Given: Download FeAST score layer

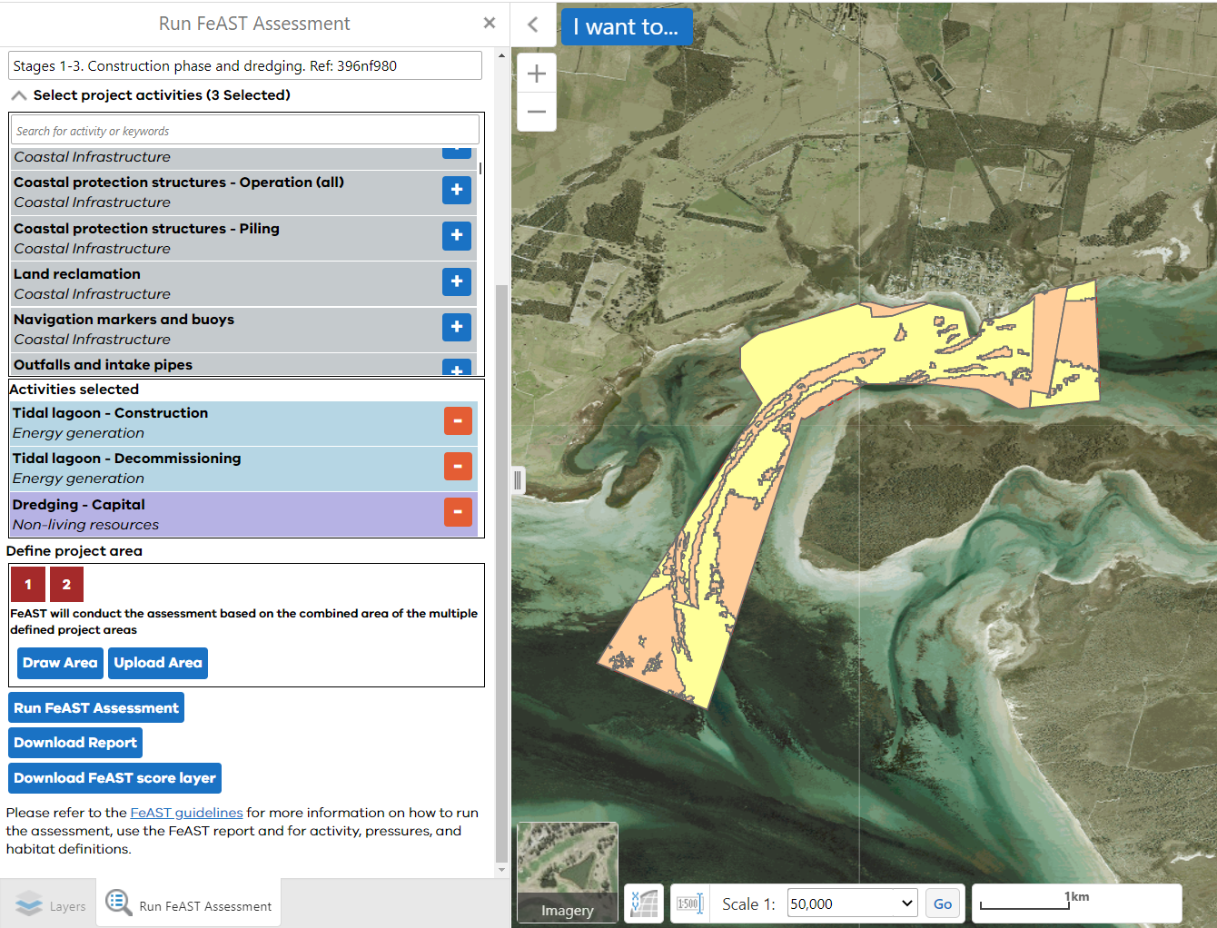Looking at the screenshot, I should tap(114, 778).
